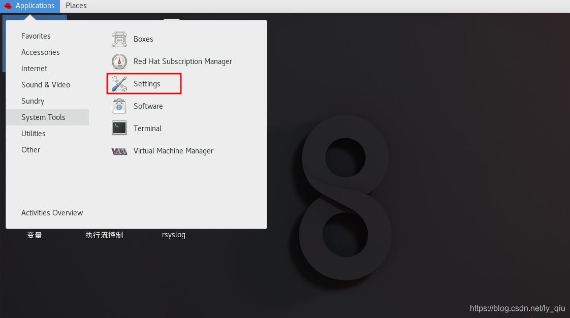570x318 pixels.
Task: Click the Boxes label
Action: (143, 39)
